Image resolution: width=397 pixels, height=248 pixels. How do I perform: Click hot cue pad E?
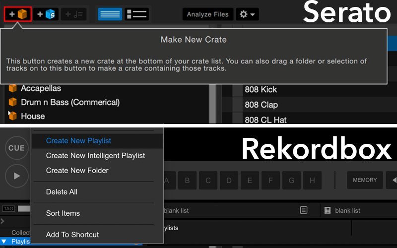pos(250,181)
